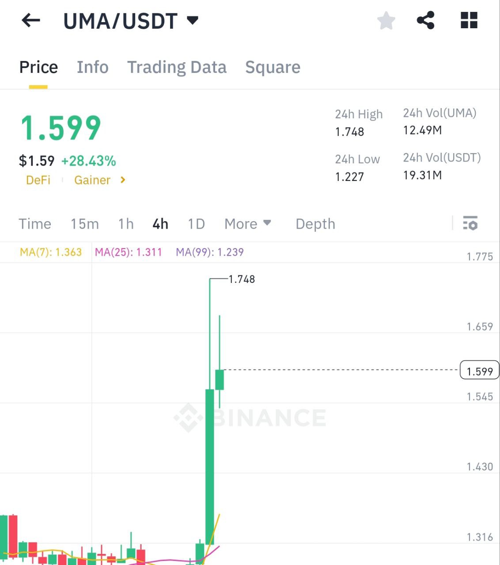The height and width of the screenshot is (565, 500).
Task: Switch to the Trading Data tab
Action: click(x=177, y=68)
